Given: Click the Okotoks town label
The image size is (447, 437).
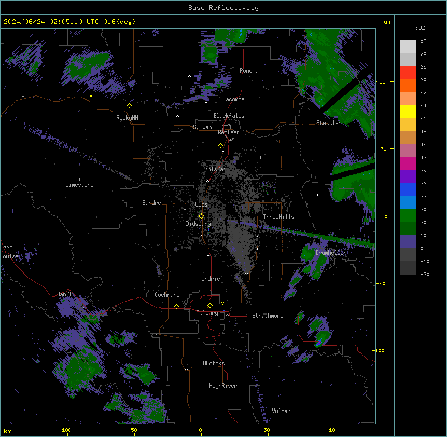Looking at the screenshot, I should click(x=214, y=363).
